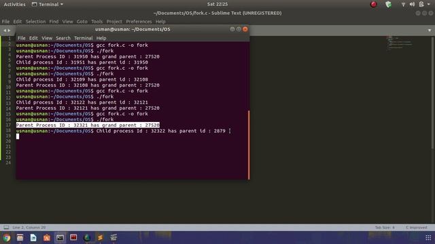
Task: Go to previous tab with left arrow
Action: [5, 30]
